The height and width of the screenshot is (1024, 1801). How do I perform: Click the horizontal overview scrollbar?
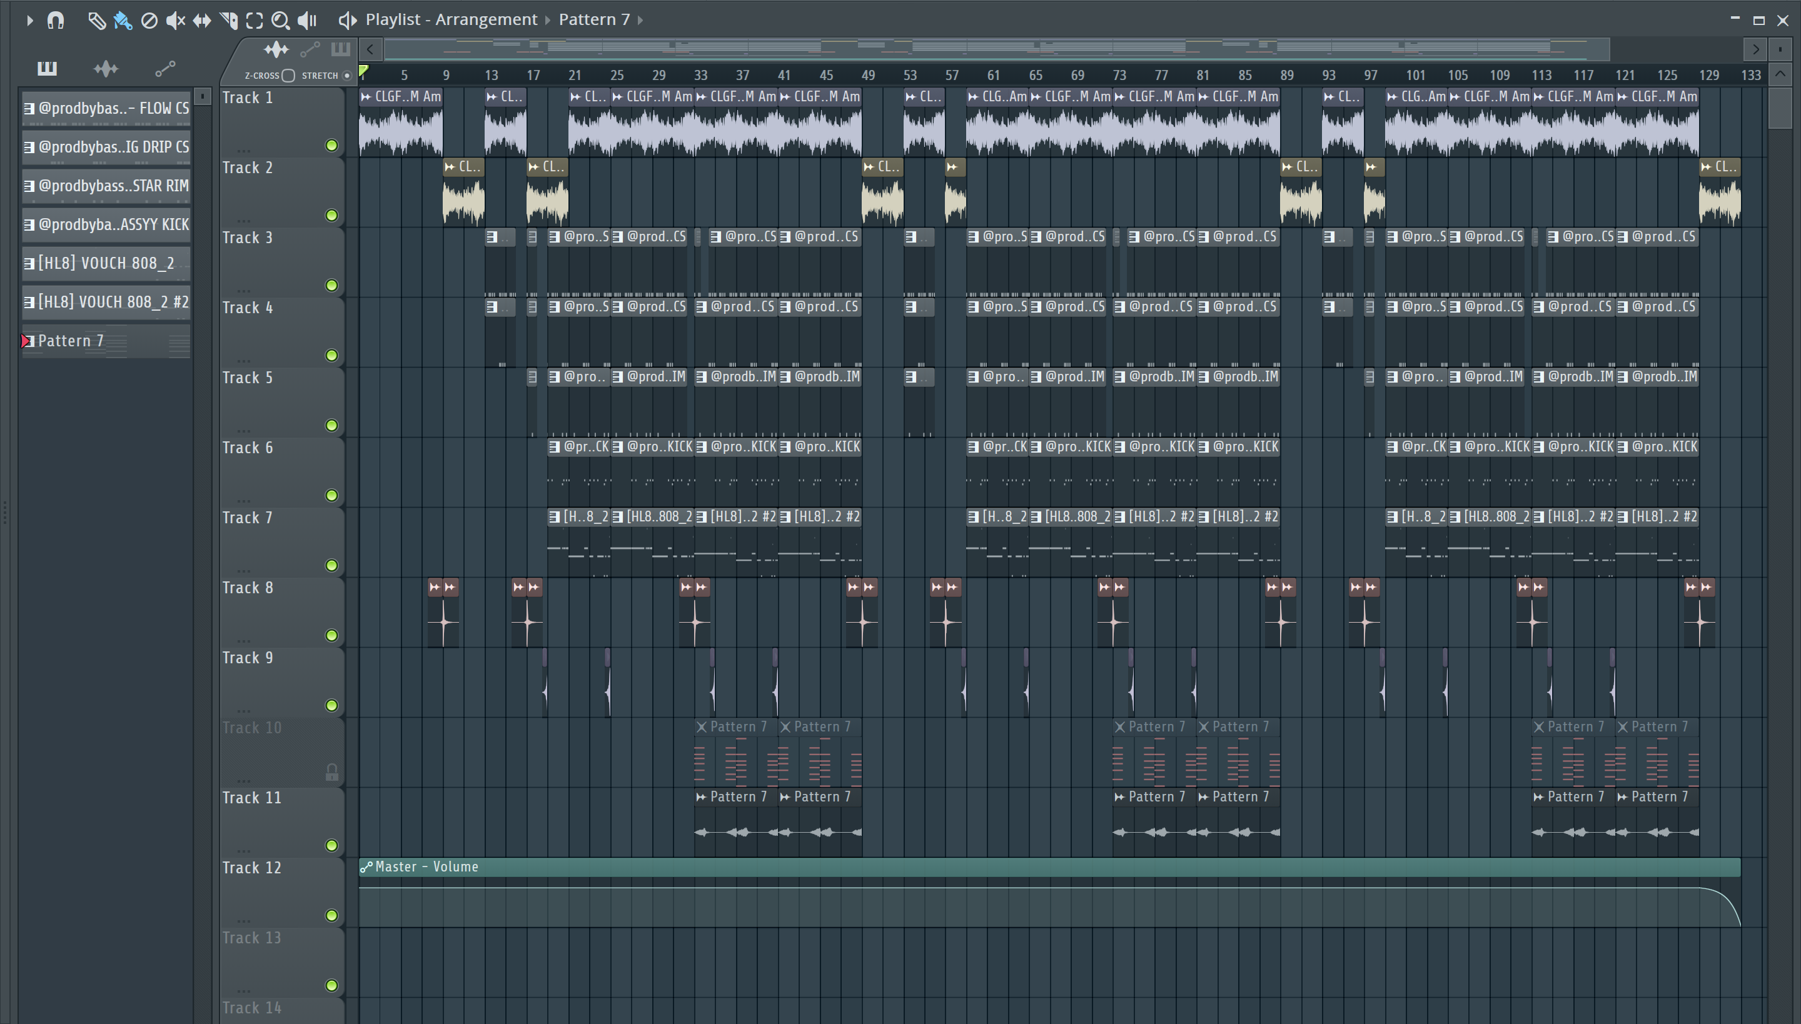click(x=996, y=49)
